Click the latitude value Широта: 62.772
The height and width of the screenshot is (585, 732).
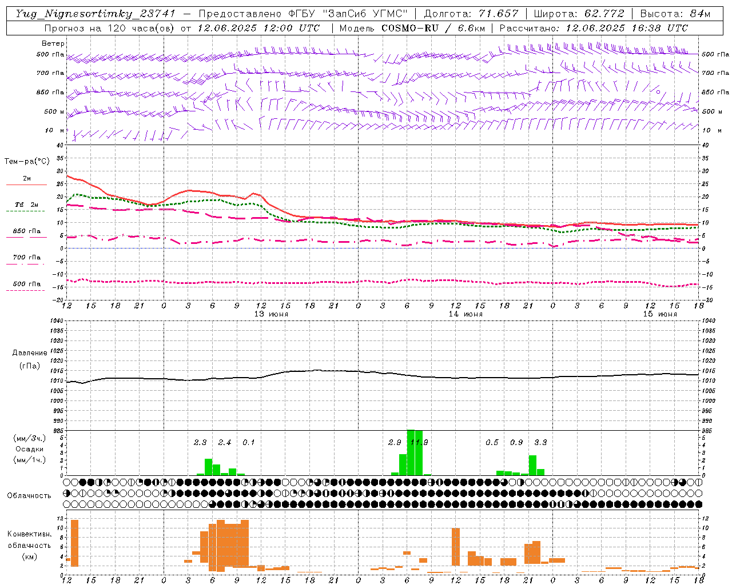pyautogui.click(x=579, y=14)
